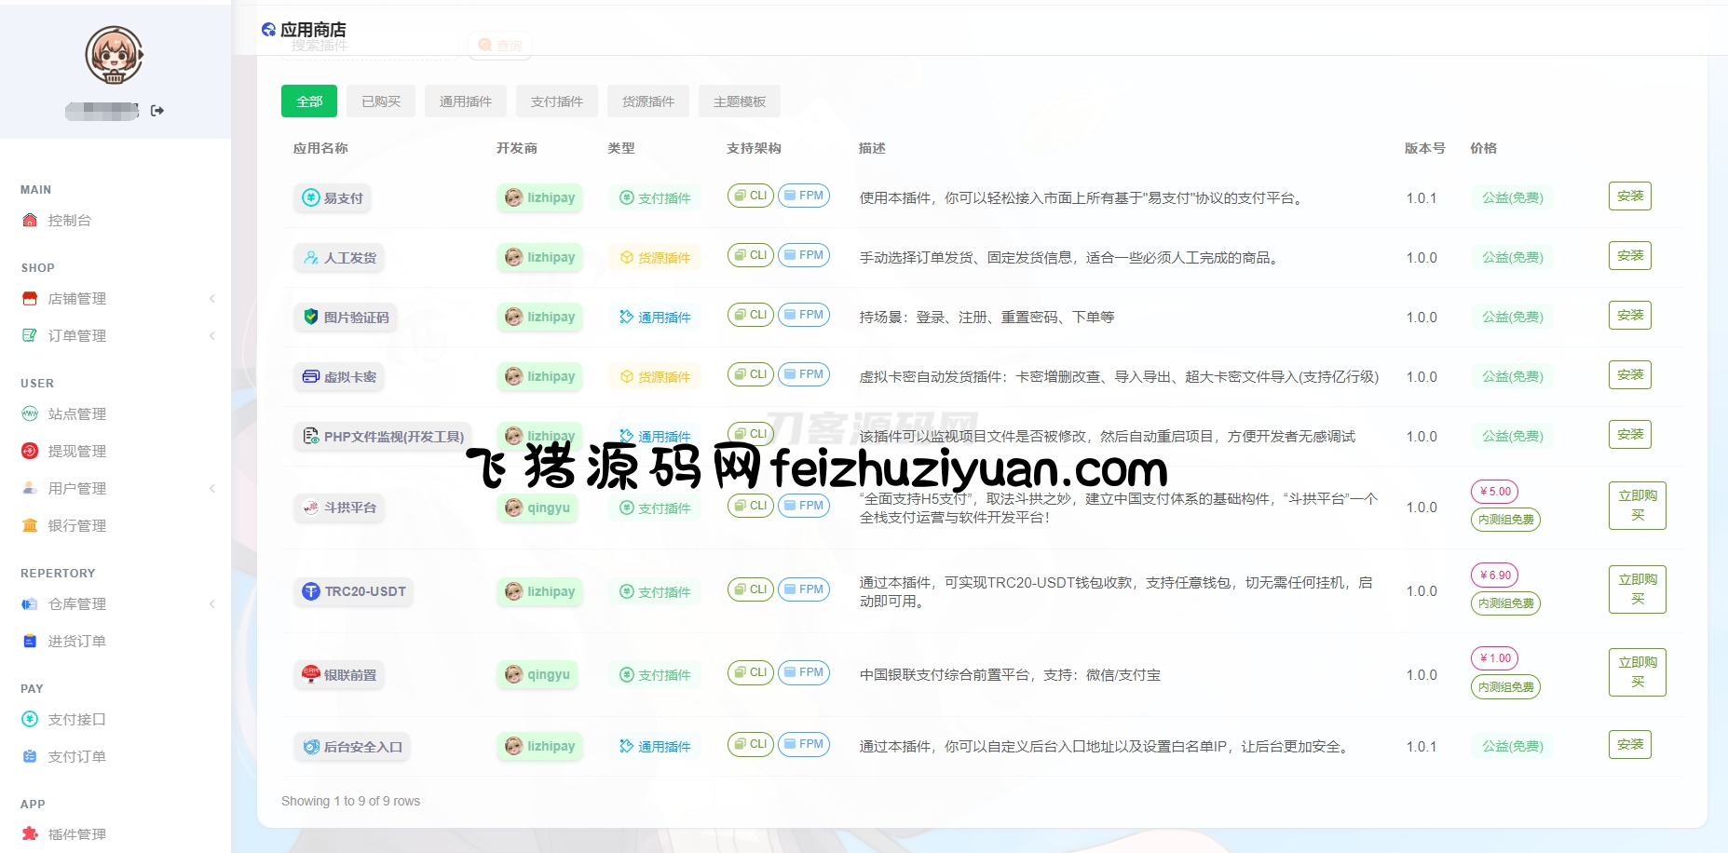Click the 进货订单 sidebar icon
1728x853 pixels.
pos(30,642)
